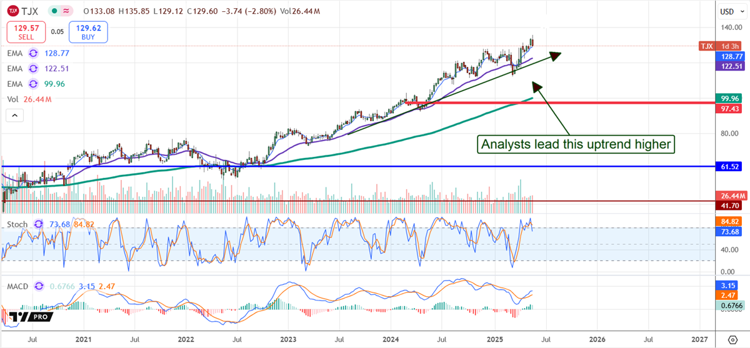This screenshot has height=348, width=750.
Task: Click the pink approximate-data indicator icon
Action: (66, 11)
